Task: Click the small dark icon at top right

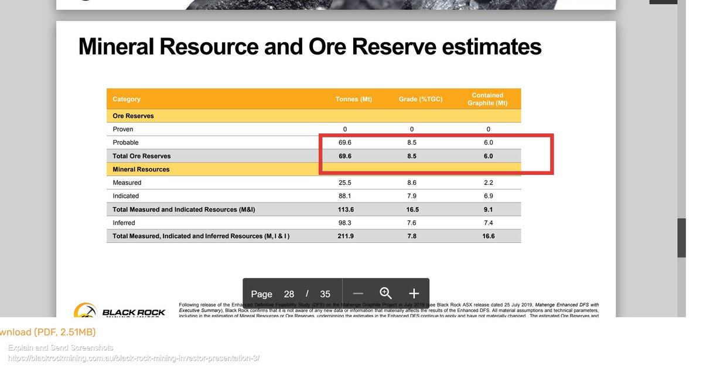Action: [664, 2]
